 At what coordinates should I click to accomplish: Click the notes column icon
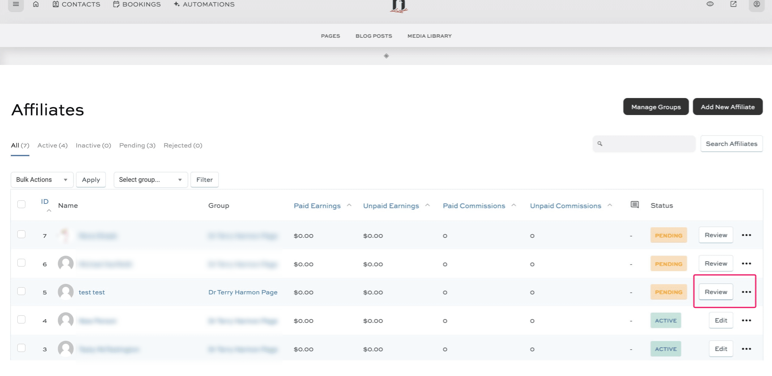(634, 205)
